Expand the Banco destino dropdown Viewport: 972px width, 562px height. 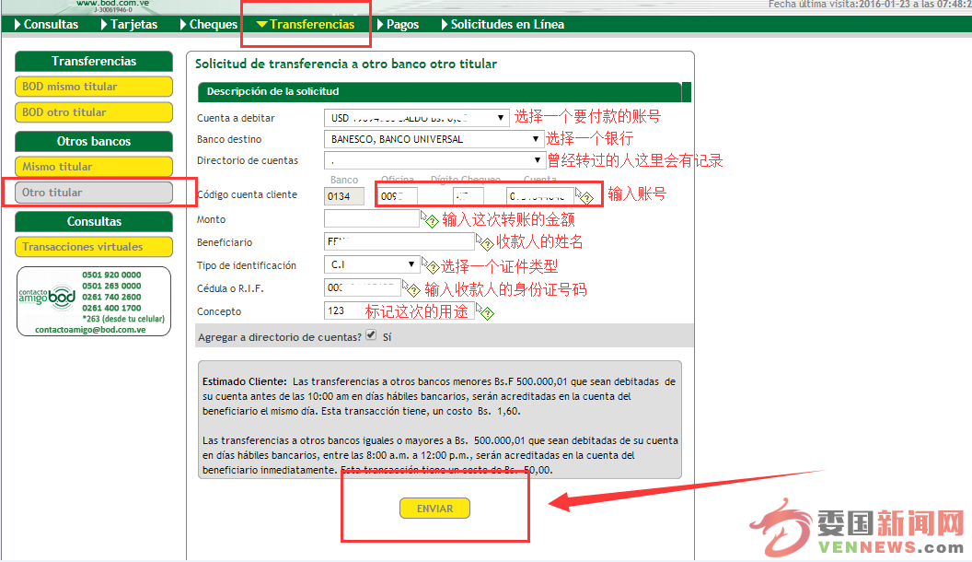tap(434, 139)
